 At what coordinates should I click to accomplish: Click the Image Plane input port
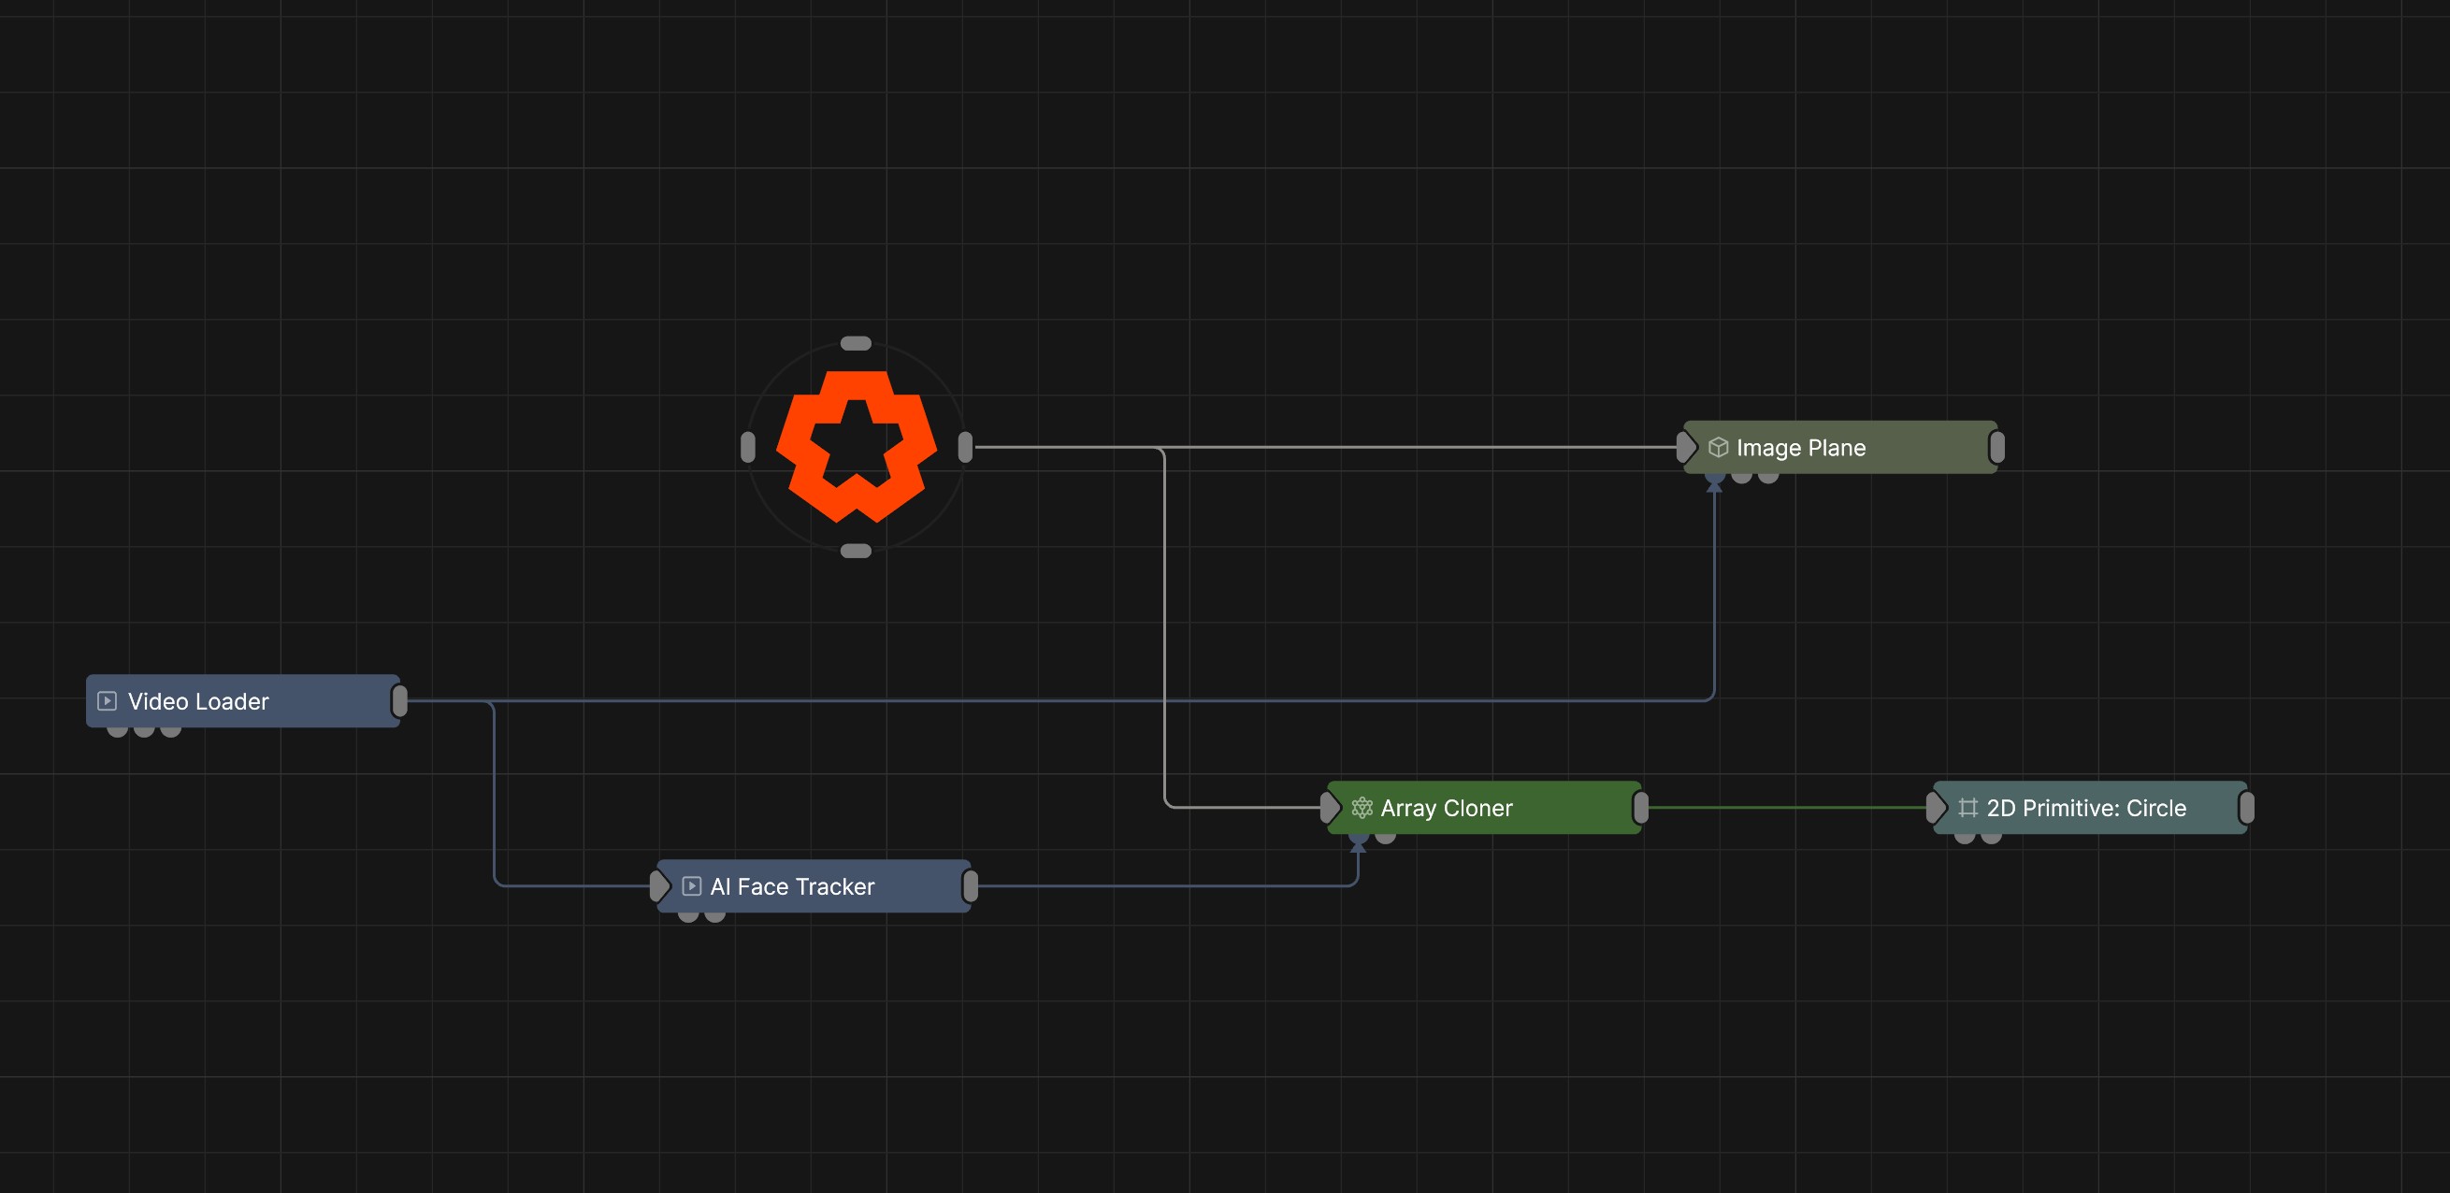tap(1685, 447)
